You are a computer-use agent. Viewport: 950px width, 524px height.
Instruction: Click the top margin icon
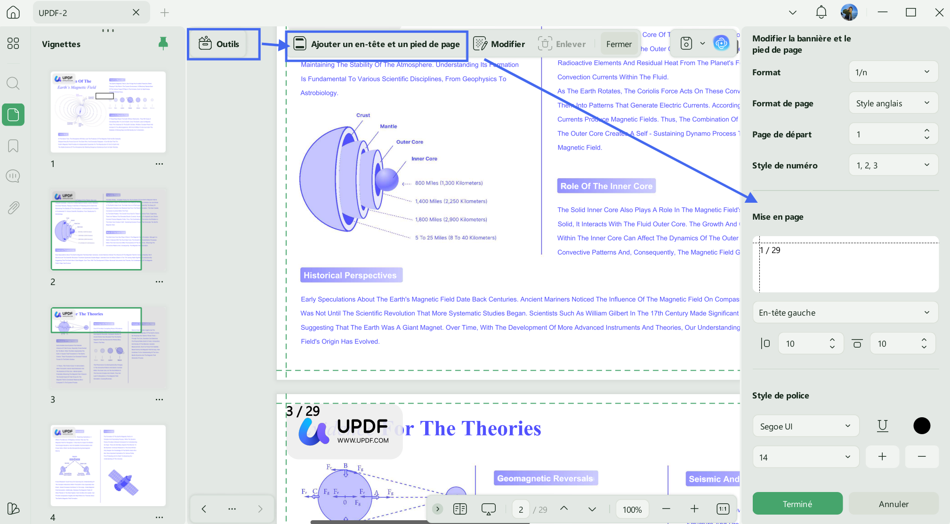point(857,343)
